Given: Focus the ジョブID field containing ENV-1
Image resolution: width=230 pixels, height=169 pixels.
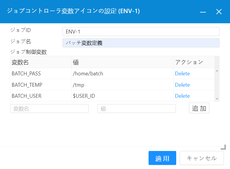Looking at the screenshot, I should point(141,31).
